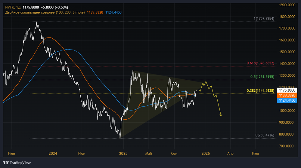The width and height of the screenshot is (301, 168).
Task: Click the blue 1124.4450 price axis tag
Action: coord(287,100)
